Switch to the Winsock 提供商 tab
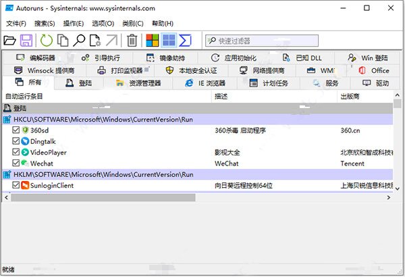 (x=44, y=70)
